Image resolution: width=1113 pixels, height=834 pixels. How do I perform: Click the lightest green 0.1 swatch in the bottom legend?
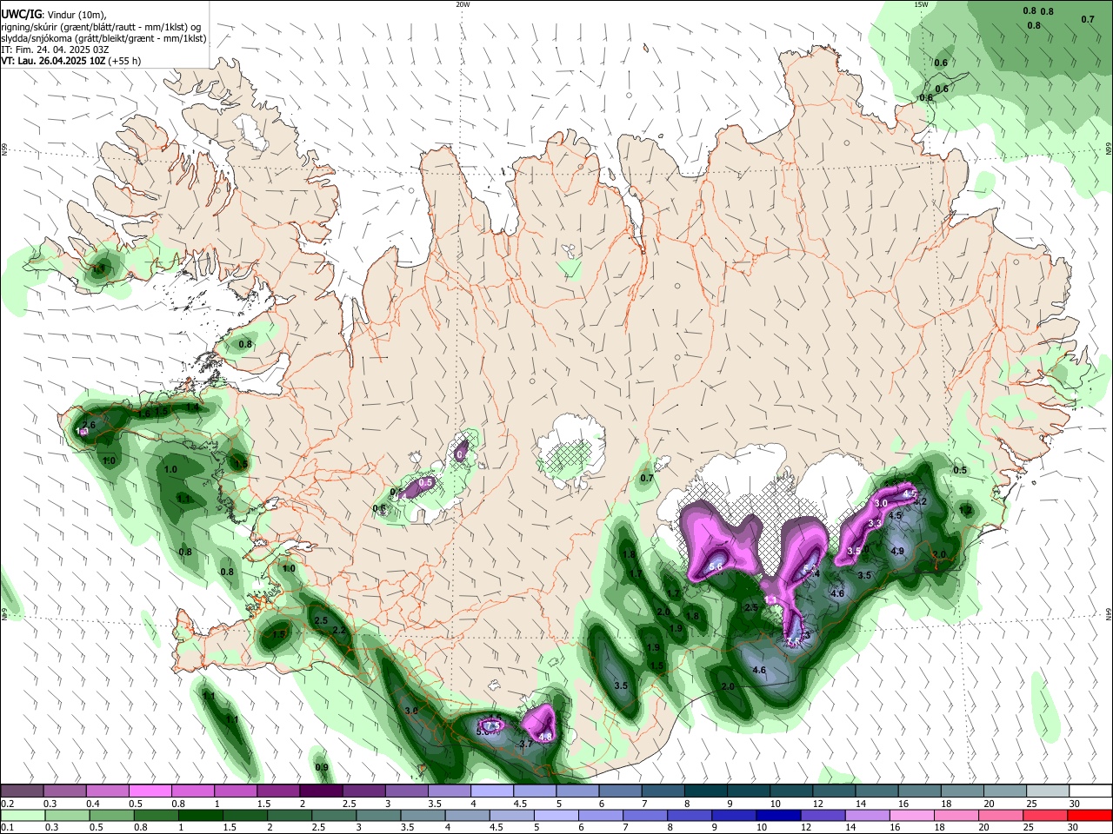(23, 816)
